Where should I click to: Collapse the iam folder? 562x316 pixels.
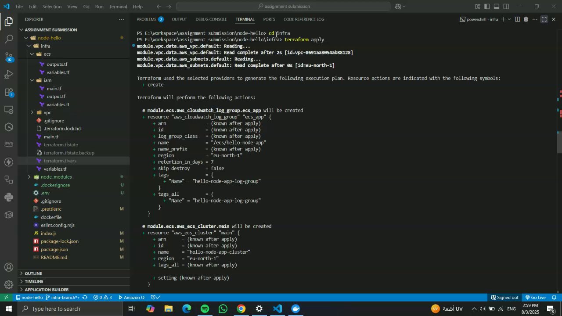[32, 80]
